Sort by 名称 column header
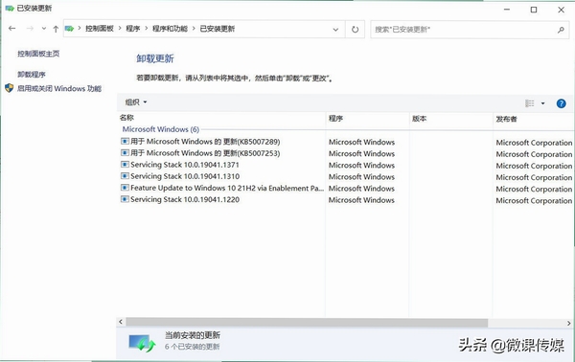This screenshot has height=362, width=575. [x=126, y=118]
